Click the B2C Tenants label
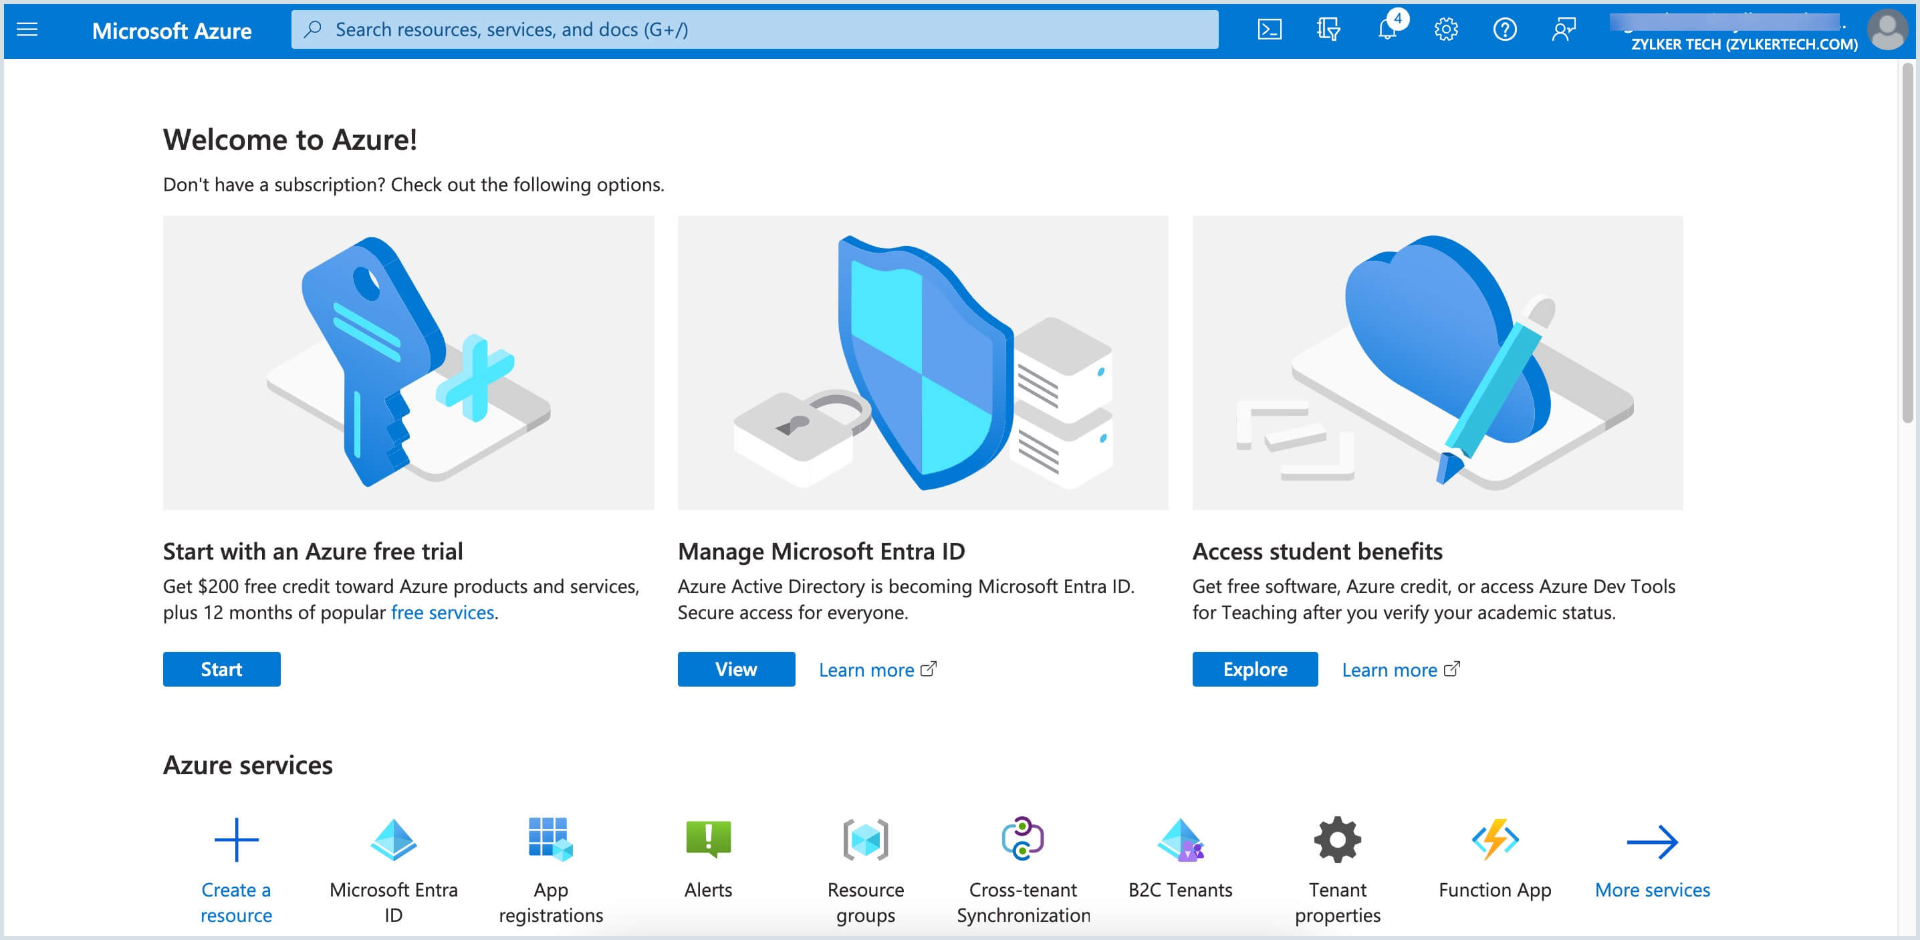The height and width of the screenshot is (940, 1920). [1181, 890]
